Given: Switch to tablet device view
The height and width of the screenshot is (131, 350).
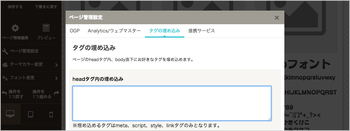Looking at the screenshot, I should coord(30,115).
